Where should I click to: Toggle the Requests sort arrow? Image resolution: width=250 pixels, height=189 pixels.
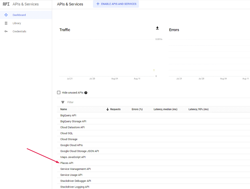[108, 109]
